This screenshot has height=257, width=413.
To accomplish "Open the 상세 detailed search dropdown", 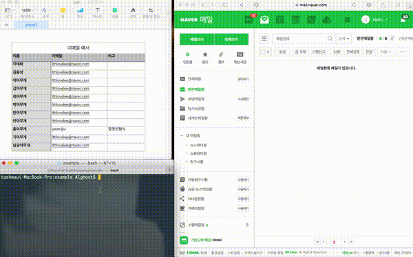I will [x=343, y=38].
